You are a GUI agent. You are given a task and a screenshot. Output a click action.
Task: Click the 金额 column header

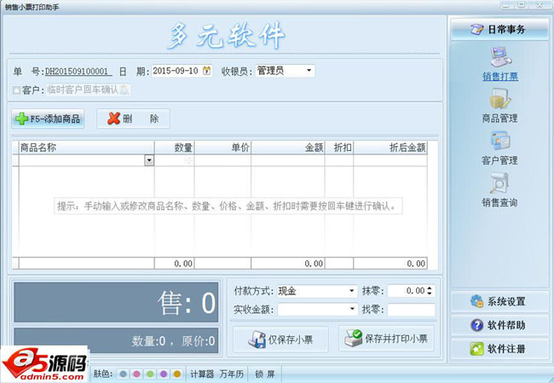(x=288, y=148)
